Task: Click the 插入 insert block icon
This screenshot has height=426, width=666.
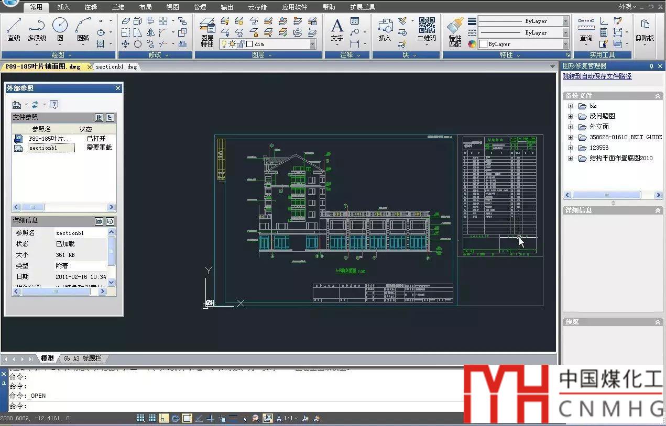Action: pyautogui.click(x=385, y=29)
